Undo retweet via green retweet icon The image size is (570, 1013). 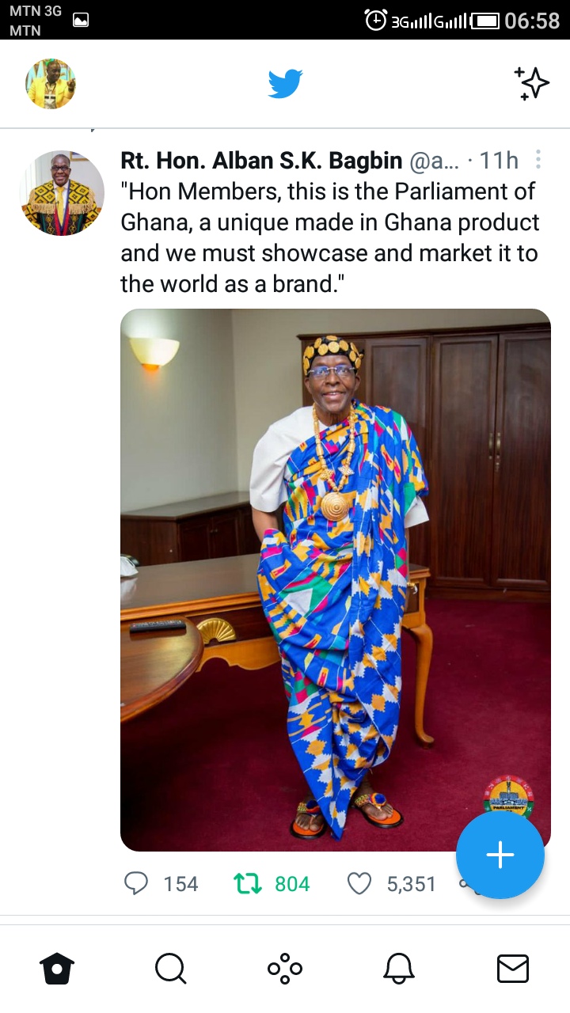(x=248, y=883)
